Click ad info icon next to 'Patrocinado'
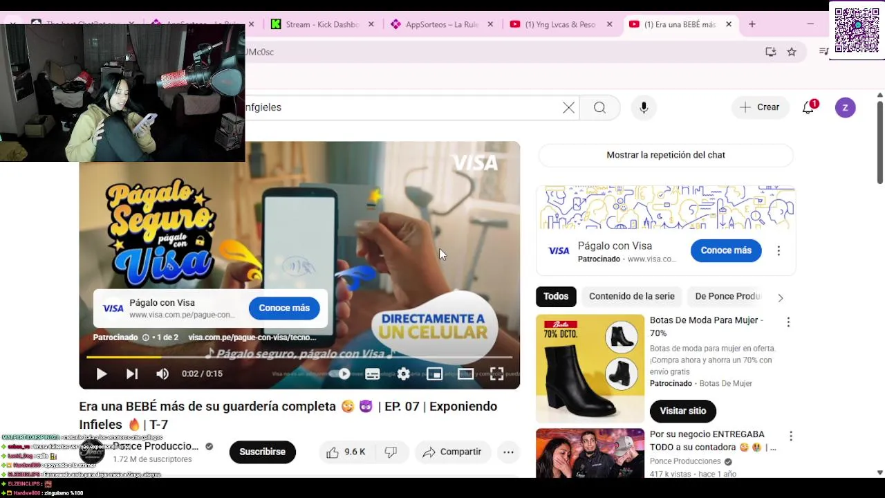885x498 pixels. 145,338
